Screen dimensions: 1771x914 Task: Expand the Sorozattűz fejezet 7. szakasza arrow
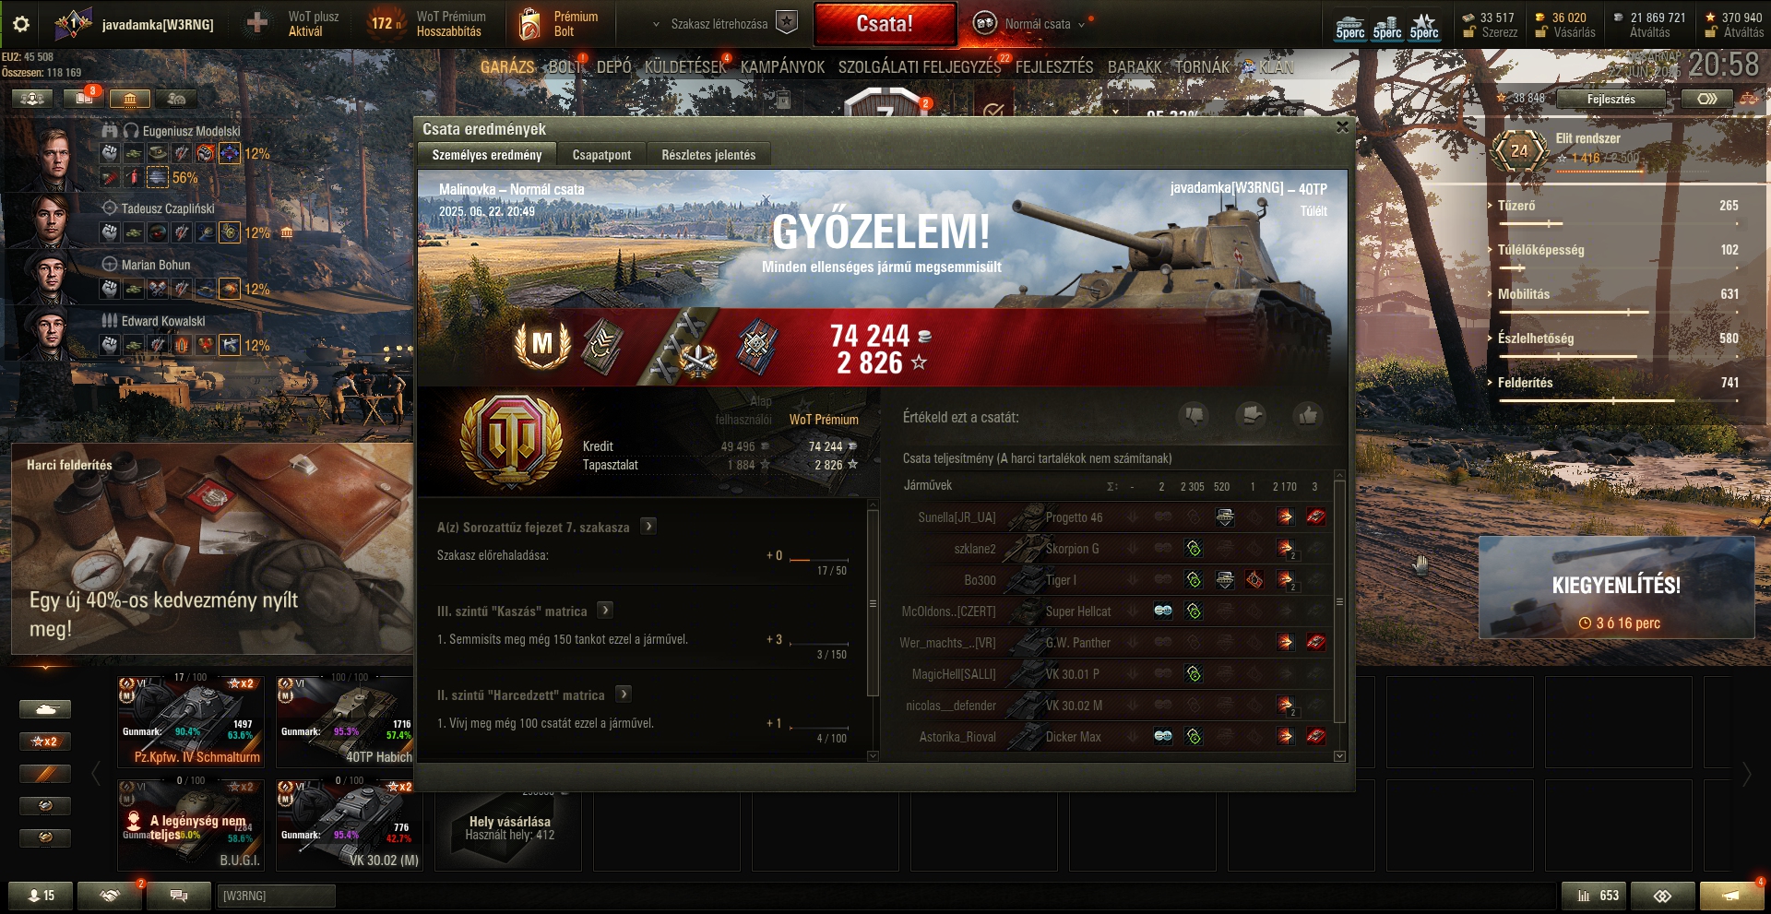tap(649, 527)
